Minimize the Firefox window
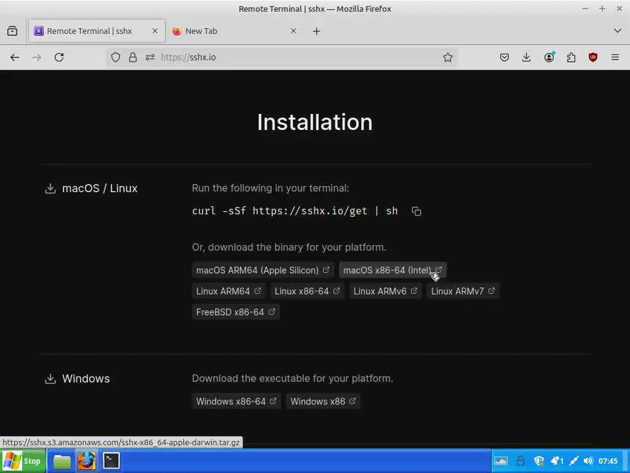630x473 pixels. (585, 9)
